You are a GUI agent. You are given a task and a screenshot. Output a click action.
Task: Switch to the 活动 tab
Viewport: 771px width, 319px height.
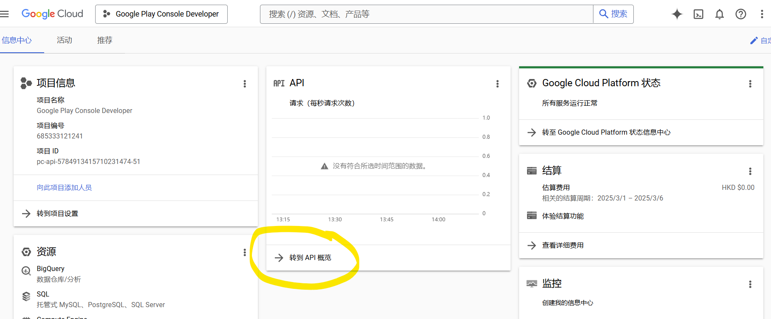(x=65, y=40)
